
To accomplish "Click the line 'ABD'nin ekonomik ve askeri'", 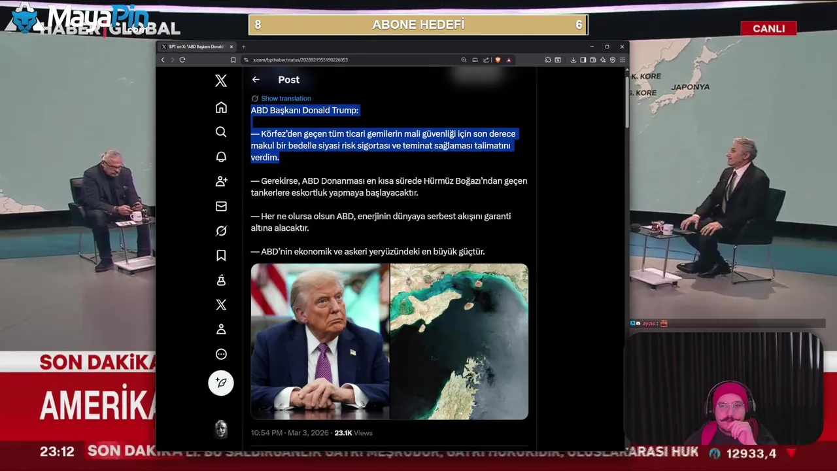I will (x=367, y=252).
